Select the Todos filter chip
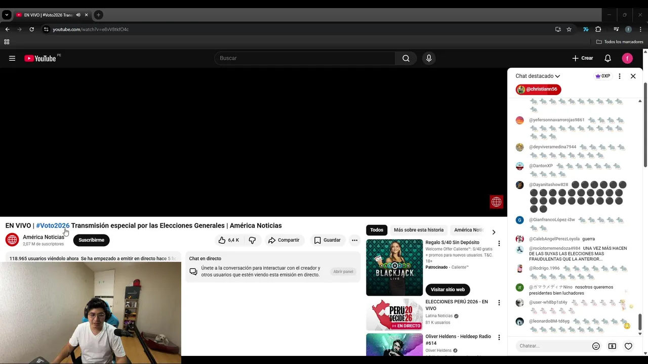Viewport: 648px width, 364px height. [x=377, y=230]
